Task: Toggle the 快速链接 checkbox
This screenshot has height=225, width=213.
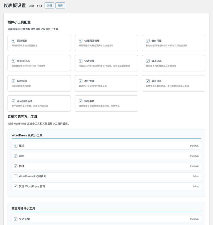Action: click(x=80, y=61)
